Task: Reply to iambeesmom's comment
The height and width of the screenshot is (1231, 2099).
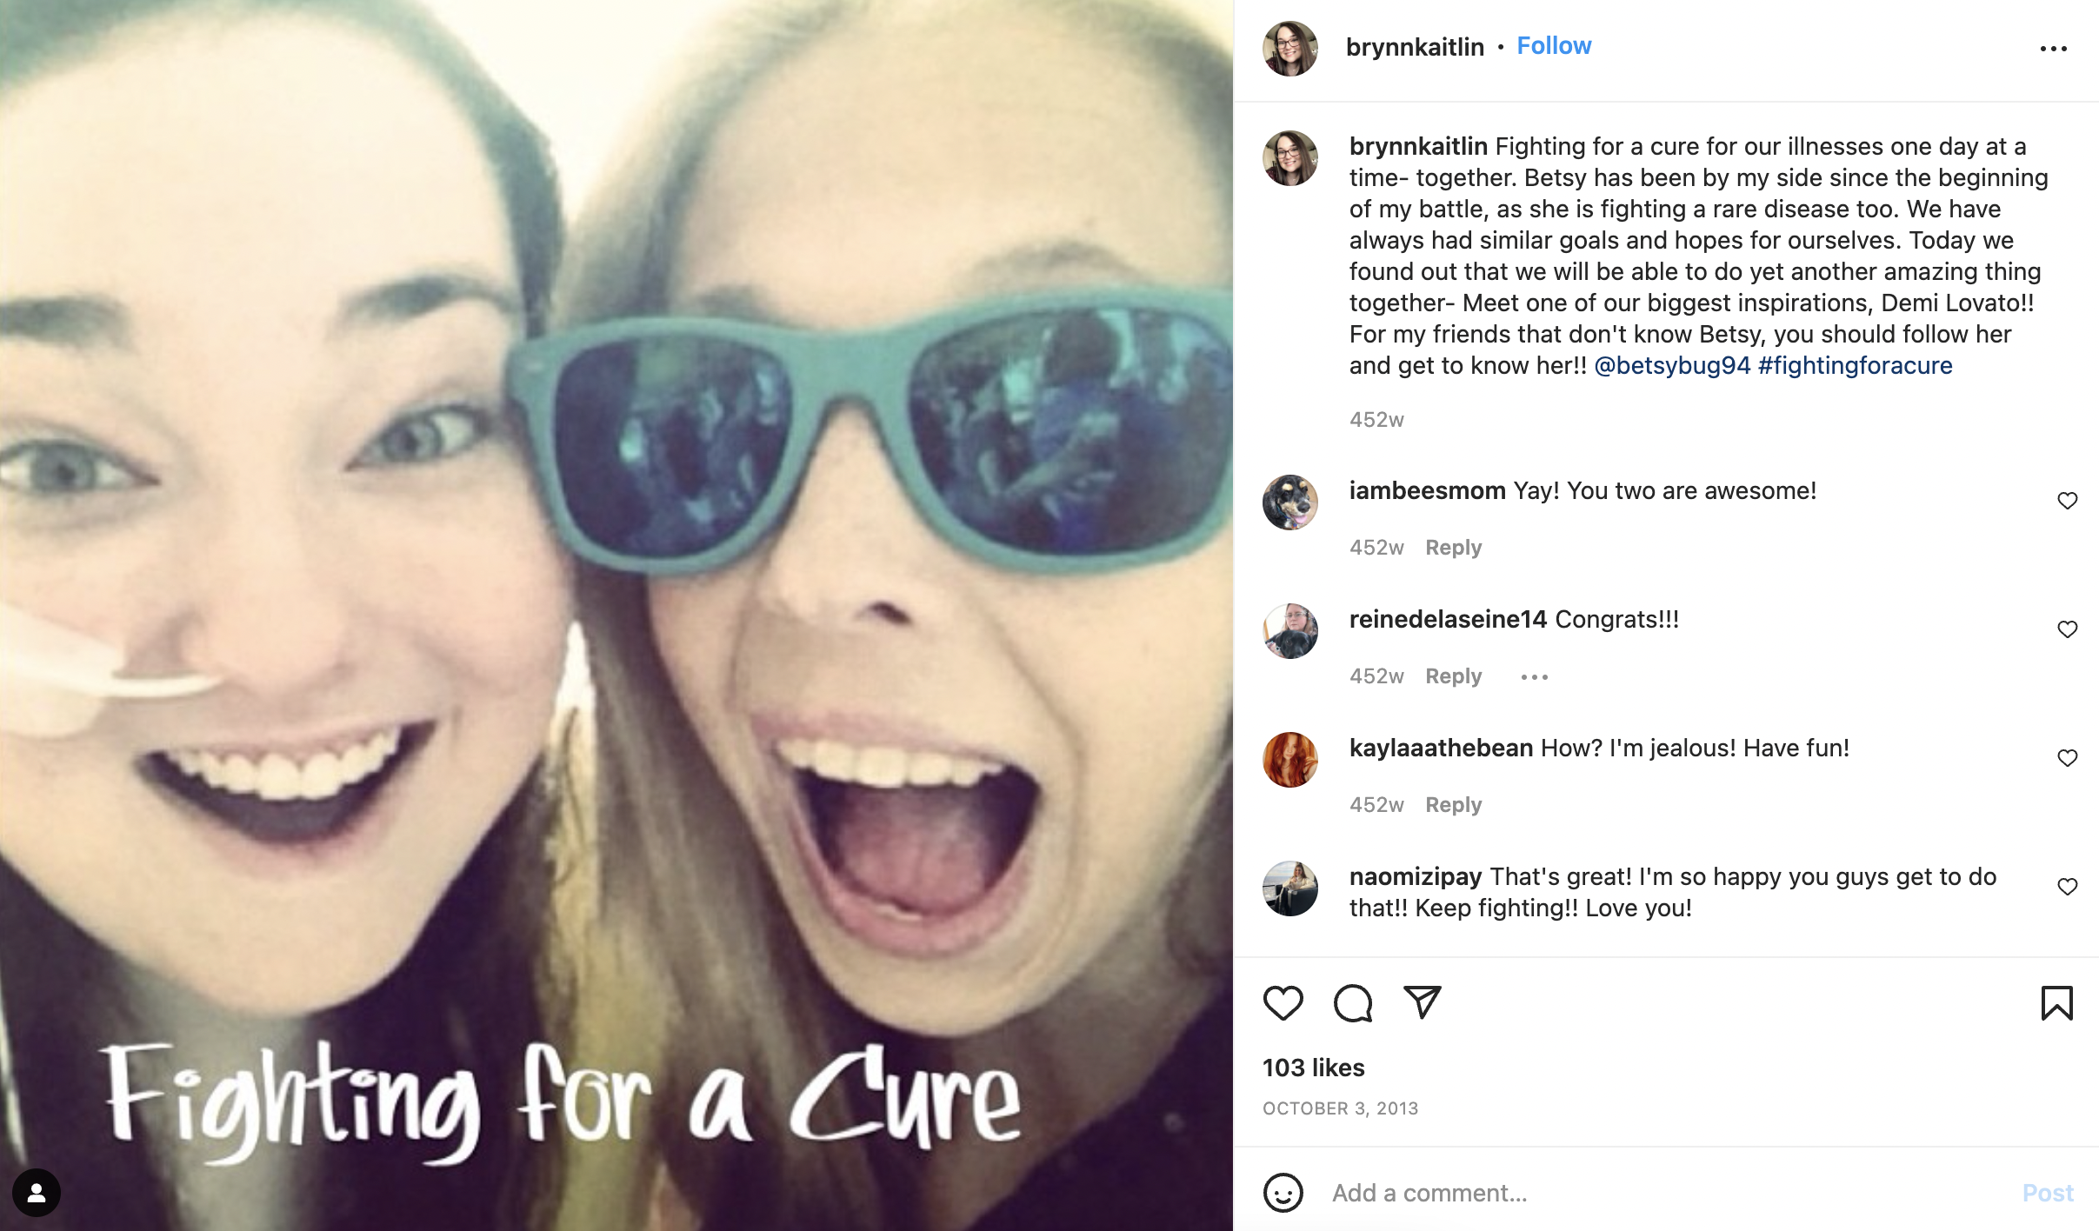Action: pyautogui.click(x=1453, y=548)
